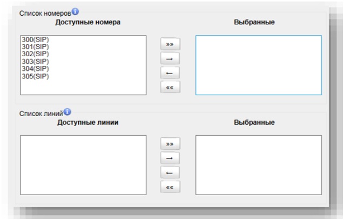Remove chosen line using left arrow button

[170, 173]
